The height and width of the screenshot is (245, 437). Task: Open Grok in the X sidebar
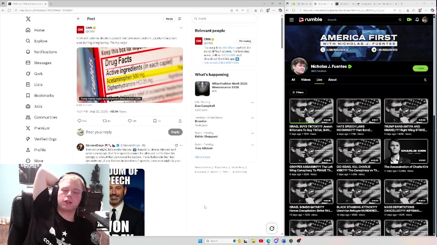[34, 73]
